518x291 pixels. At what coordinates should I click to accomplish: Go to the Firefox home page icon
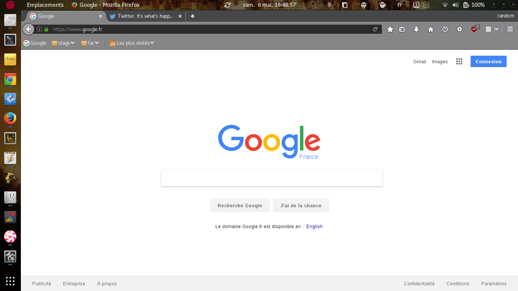pyautogui.click(x=431, y=29)
